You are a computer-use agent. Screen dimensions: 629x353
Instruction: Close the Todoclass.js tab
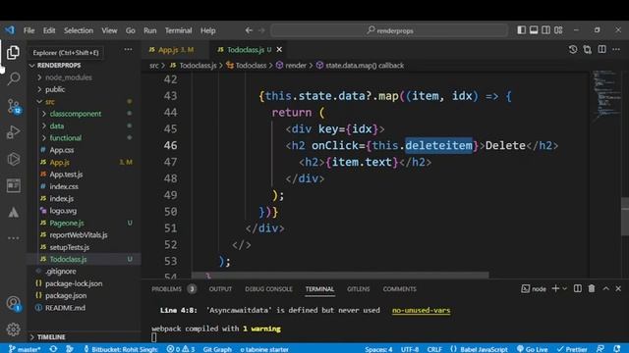(x=279, y=50)
